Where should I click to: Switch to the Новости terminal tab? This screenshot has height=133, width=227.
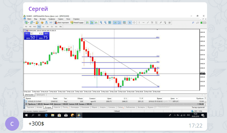point(57,107)
